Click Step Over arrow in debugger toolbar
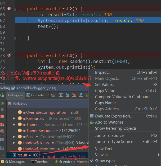Viewport: 161px width, 166px height. 61,95
